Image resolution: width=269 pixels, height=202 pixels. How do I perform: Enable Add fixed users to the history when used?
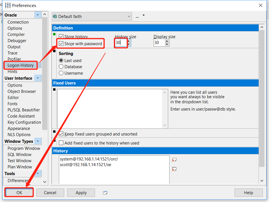pyautogui.click(x=61, y=143)
